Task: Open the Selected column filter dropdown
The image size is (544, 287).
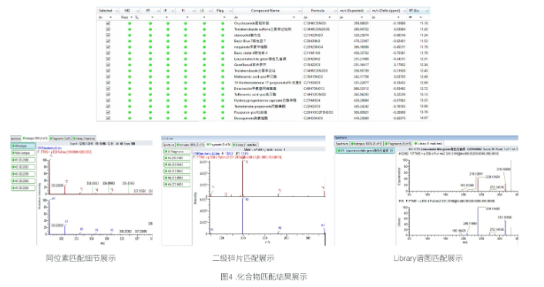Action: click(x=111, y=18)
